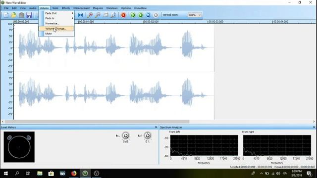Click the system tray volume icon
Image resolution: width=317 pixels, height=178 pixels.
[x=278, y=174]
